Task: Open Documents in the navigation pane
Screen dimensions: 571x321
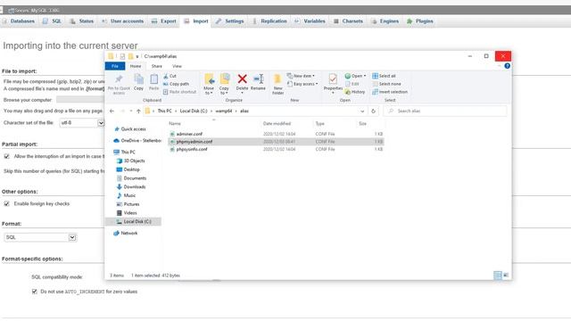Action: (131, 178)
